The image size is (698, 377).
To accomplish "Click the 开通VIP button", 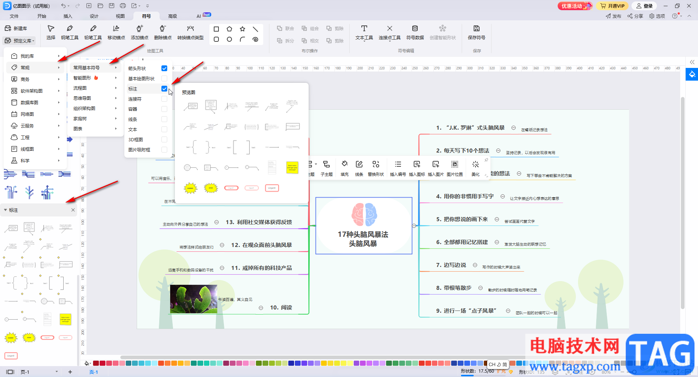I will pos(612,6).
